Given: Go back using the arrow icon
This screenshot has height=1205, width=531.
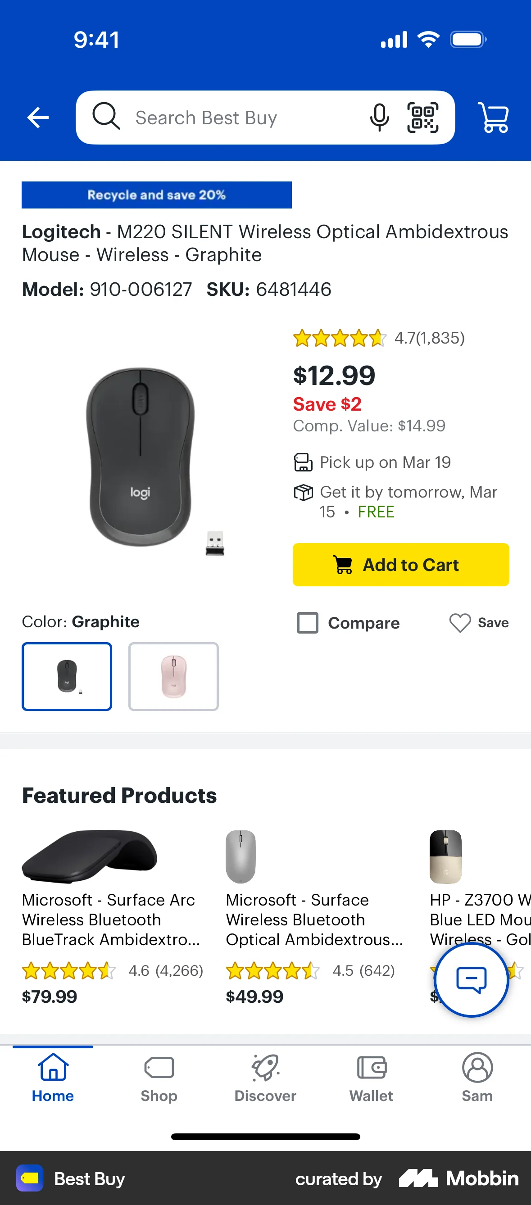Looking at the screenshot, I should (38, 118).
